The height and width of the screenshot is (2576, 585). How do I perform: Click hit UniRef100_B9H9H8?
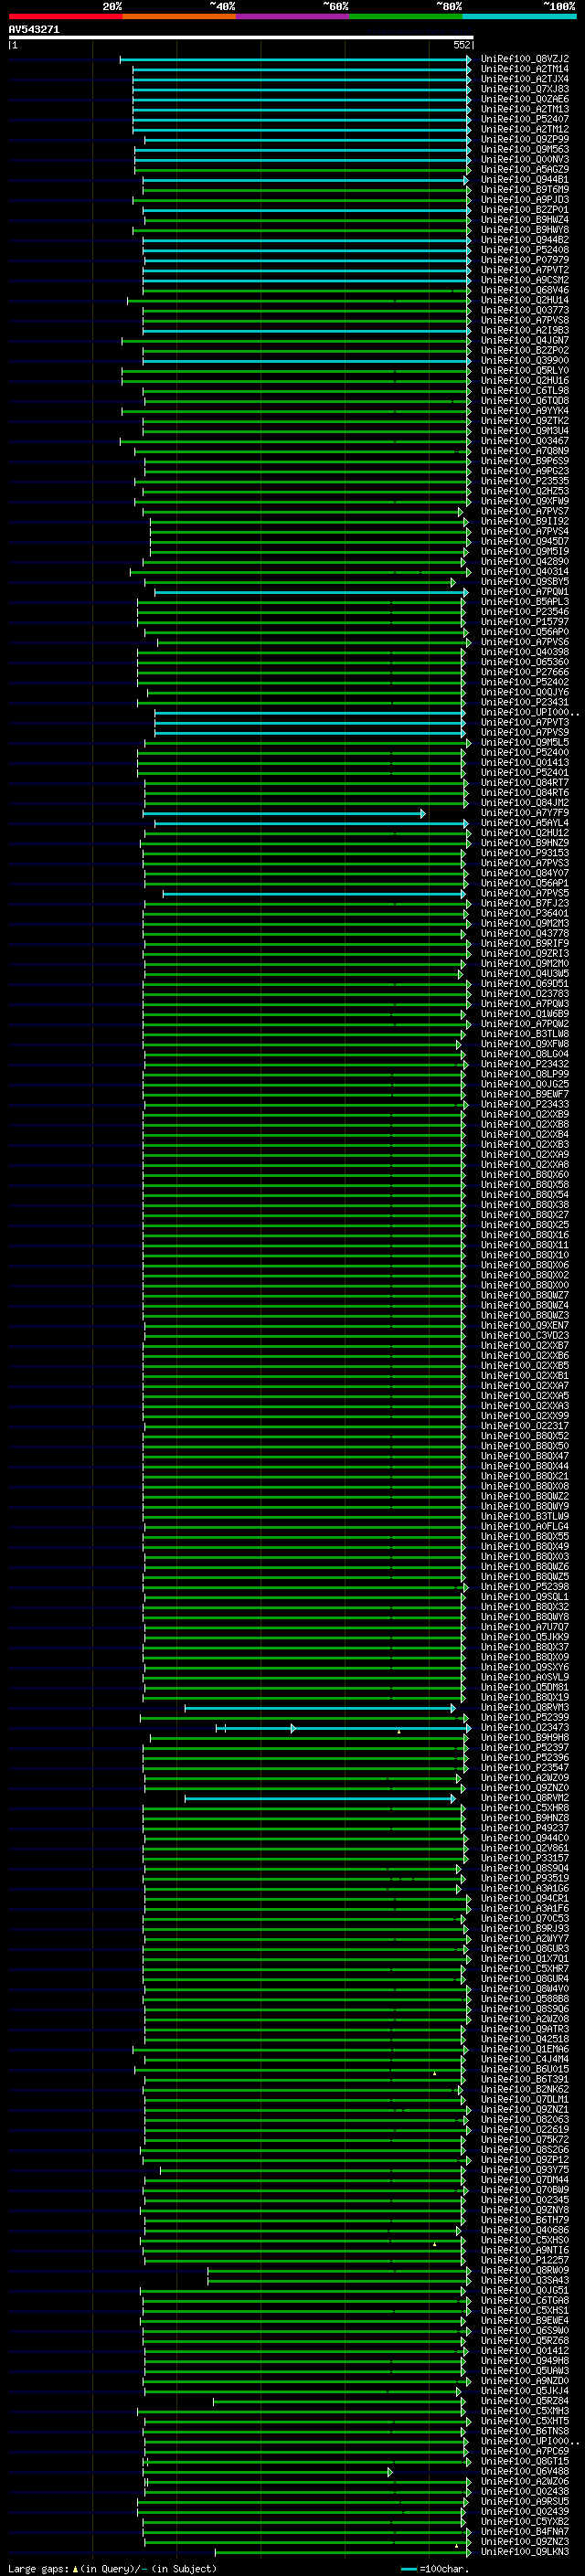(525, 1738)
